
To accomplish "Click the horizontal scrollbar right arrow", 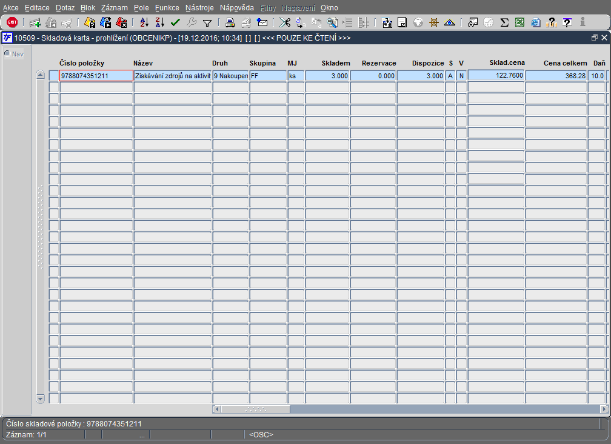I will pyautogui.click(x=604, y=409).
